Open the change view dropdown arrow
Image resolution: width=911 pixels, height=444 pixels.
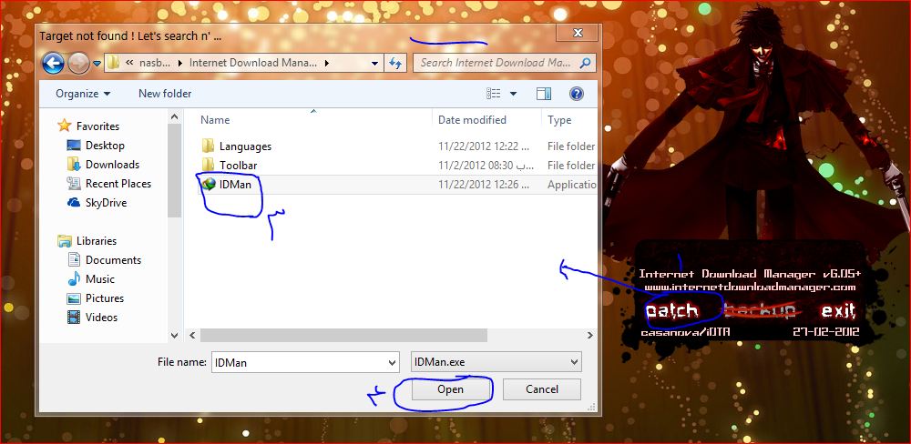point(513,94)
